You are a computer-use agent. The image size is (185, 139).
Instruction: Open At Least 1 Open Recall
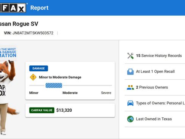(x=155, y=71)
